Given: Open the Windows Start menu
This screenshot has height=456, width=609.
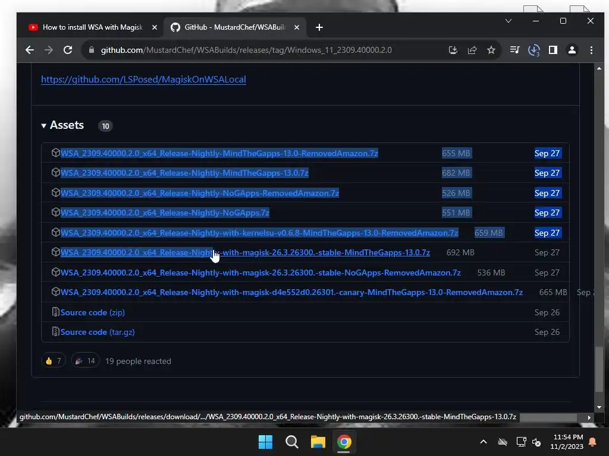Looking at the screenshot, I should click(266, 442).
